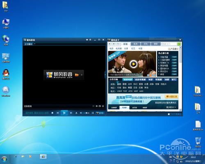Select the 计算机 desktop icon
This screenshot has height=164, width=205.
[6, 24]
